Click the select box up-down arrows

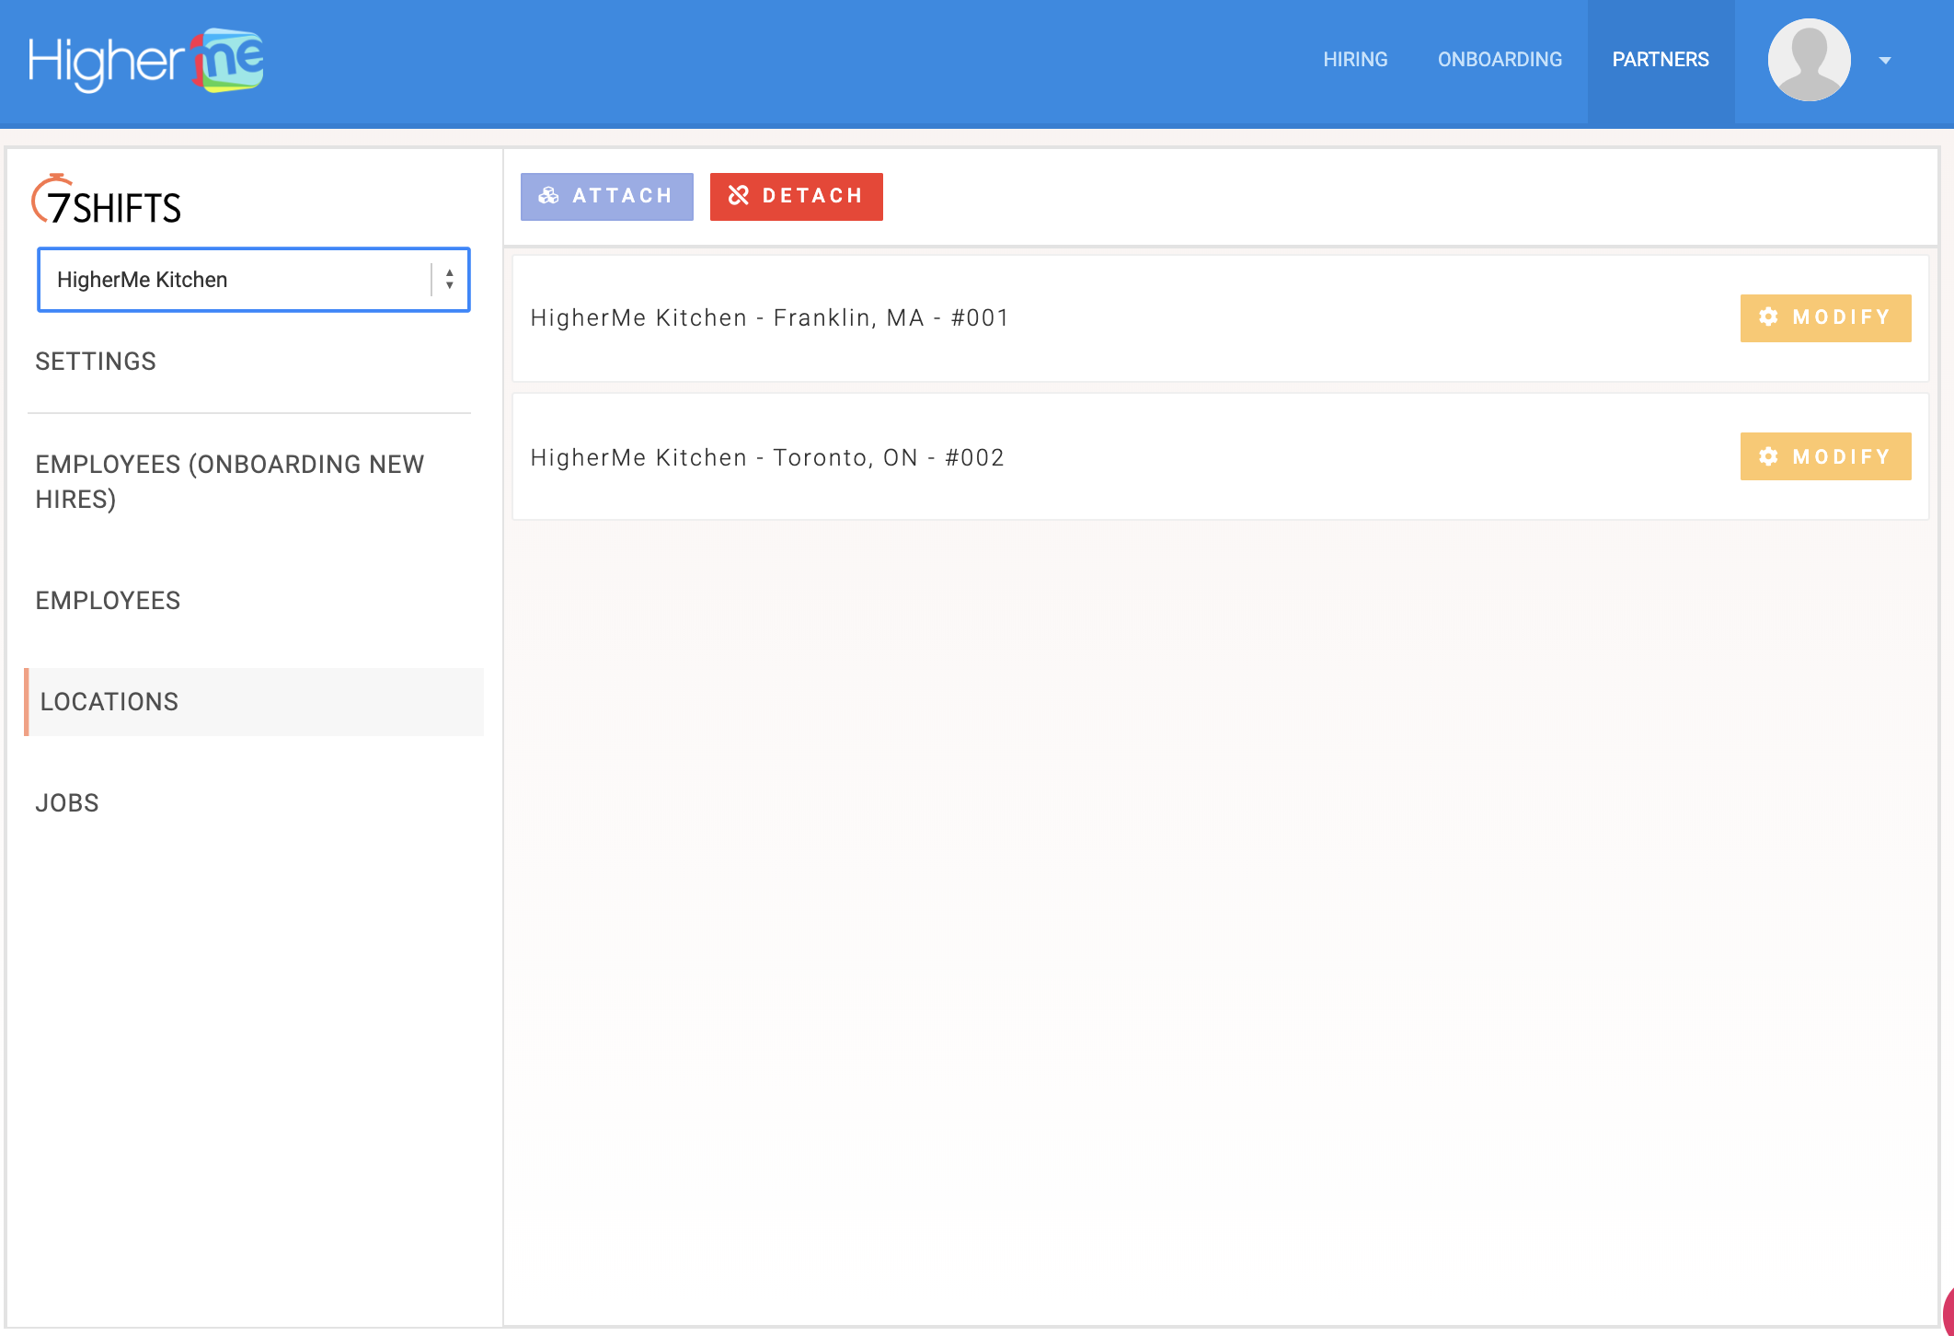pos(450,280)
